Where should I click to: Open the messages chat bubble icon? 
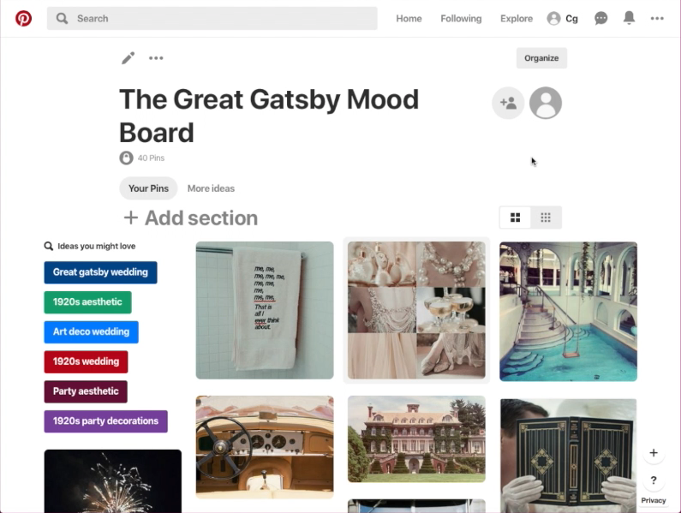tap(600, 18)
